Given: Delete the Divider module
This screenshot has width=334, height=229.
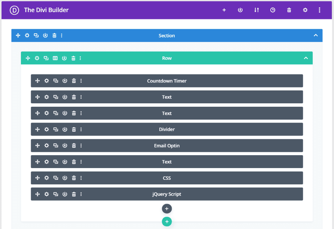Looking at the screenshot, I should coord(74,129).
